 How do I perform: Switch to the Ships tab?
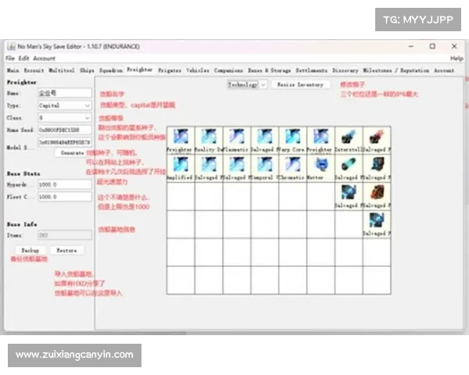87,70
